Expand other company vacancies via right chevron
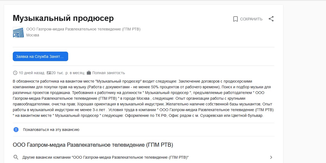The image size is (326, 163). click(271, 157)
